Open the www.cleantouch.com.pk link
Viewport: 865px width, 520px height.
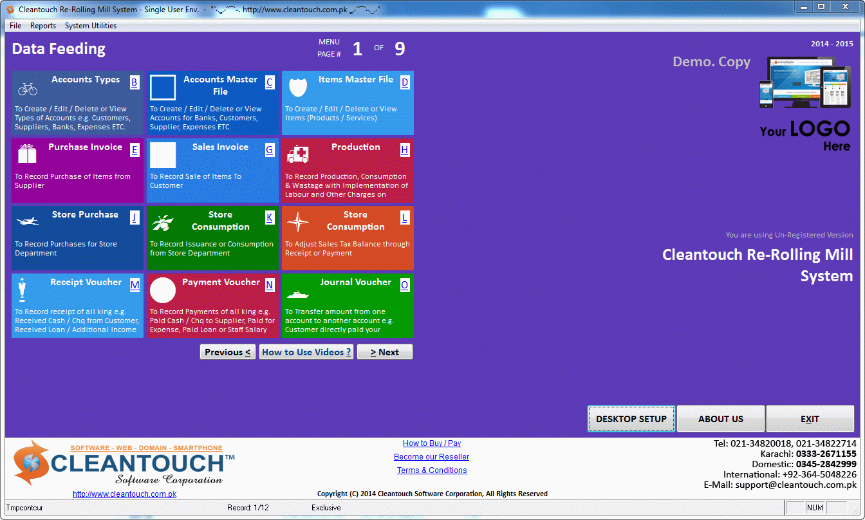point(124,494)
